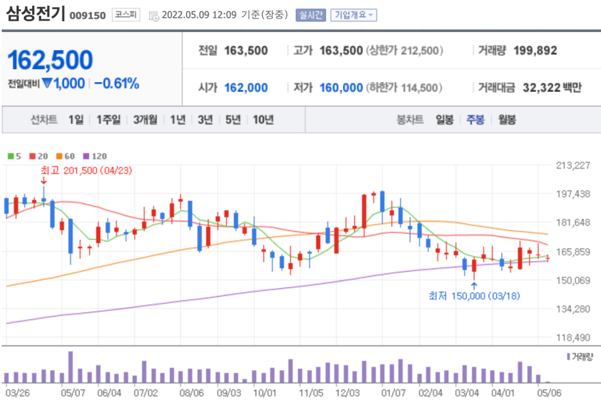The height and width of the screenshot is (405, 601).
Task: Click the 2022.05.09 12:09 timestamp
Action: pos(199,15)
